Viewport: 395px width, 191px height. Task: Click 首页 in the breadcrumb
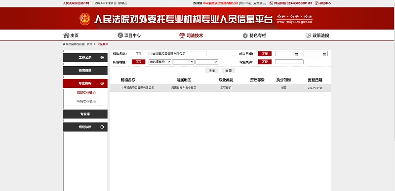point(89,44)
